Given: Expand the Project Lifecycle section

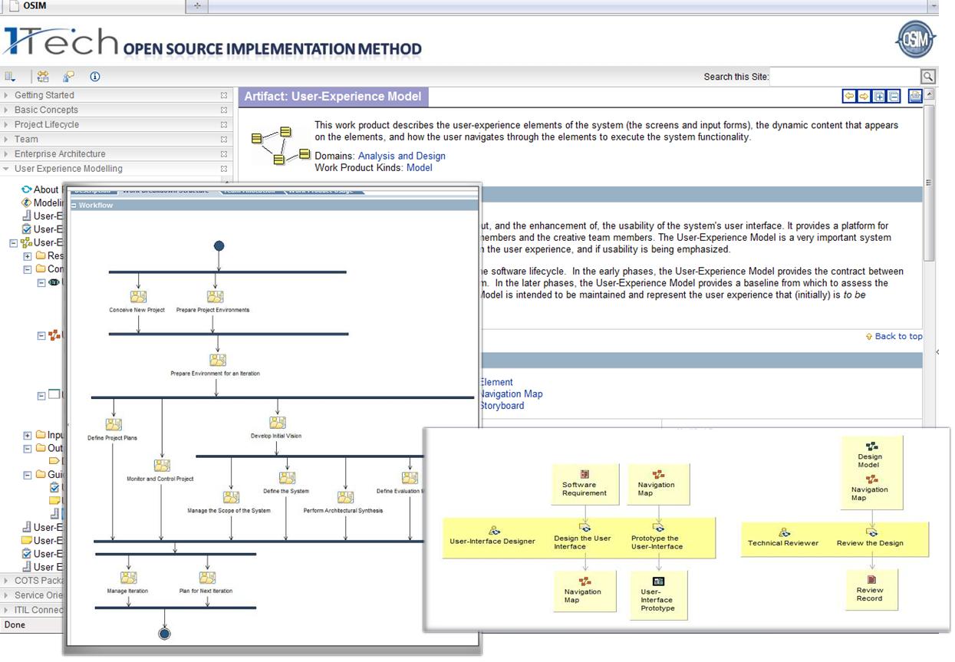Looking at the screenshot, I should pos(7,125).
